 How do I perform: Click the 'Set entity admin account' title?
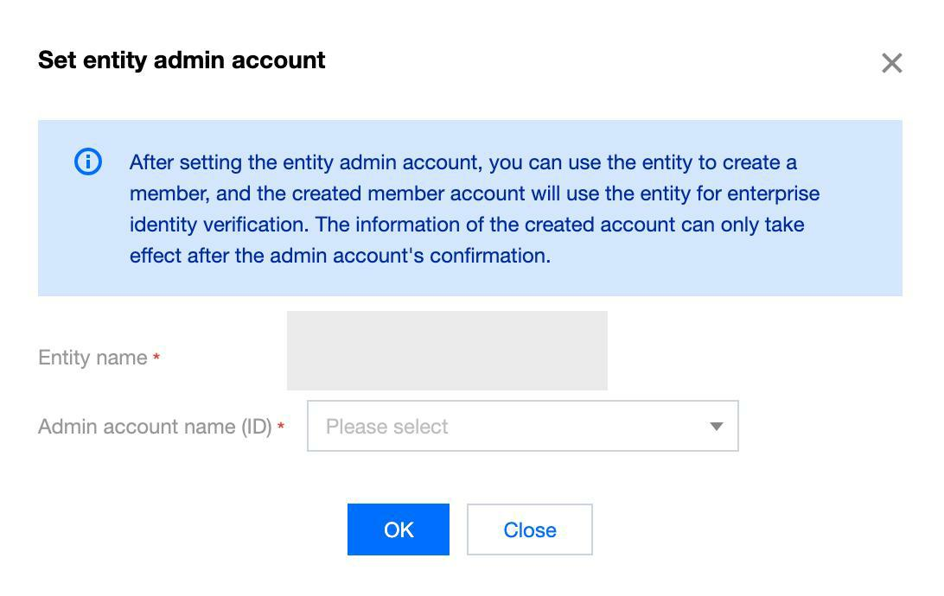point(182,60)
